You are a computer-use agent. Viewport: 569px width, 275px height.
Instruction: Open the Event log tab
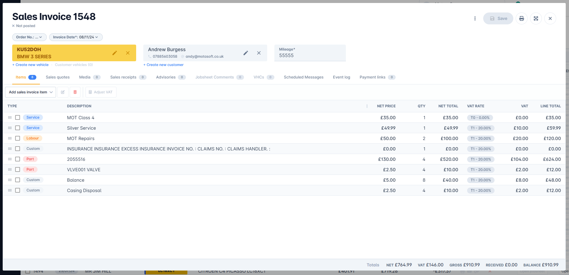click(341, 77)
